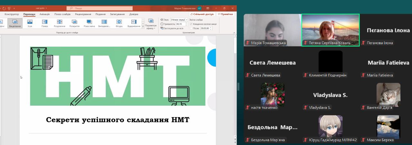Click muted mic icon beside настя ткаченко
The height and width of the screenshot is (145, 412).
click(x=248, y=108)
